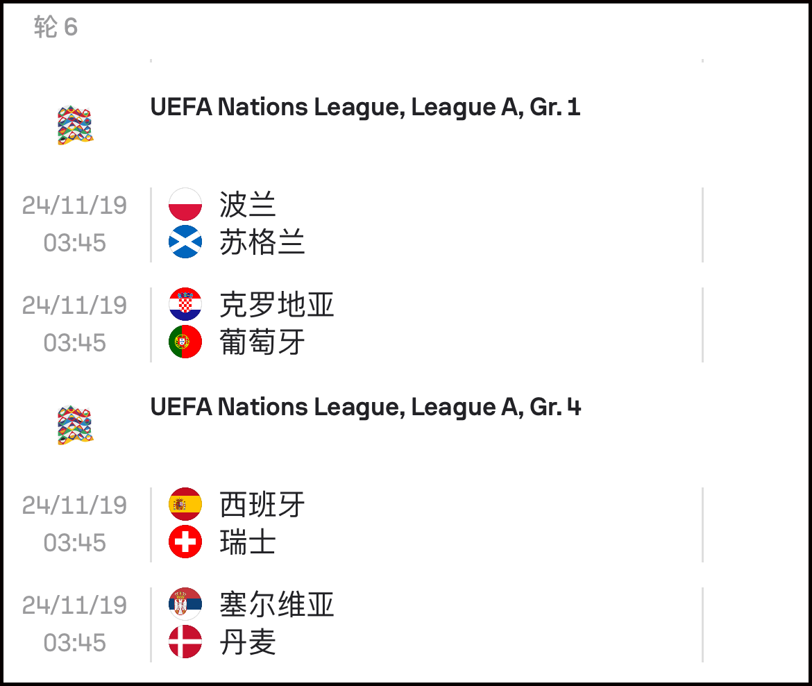Screen dimensions: 812x686
Task: Select team name 西班牙
Action: click(262, 505)
